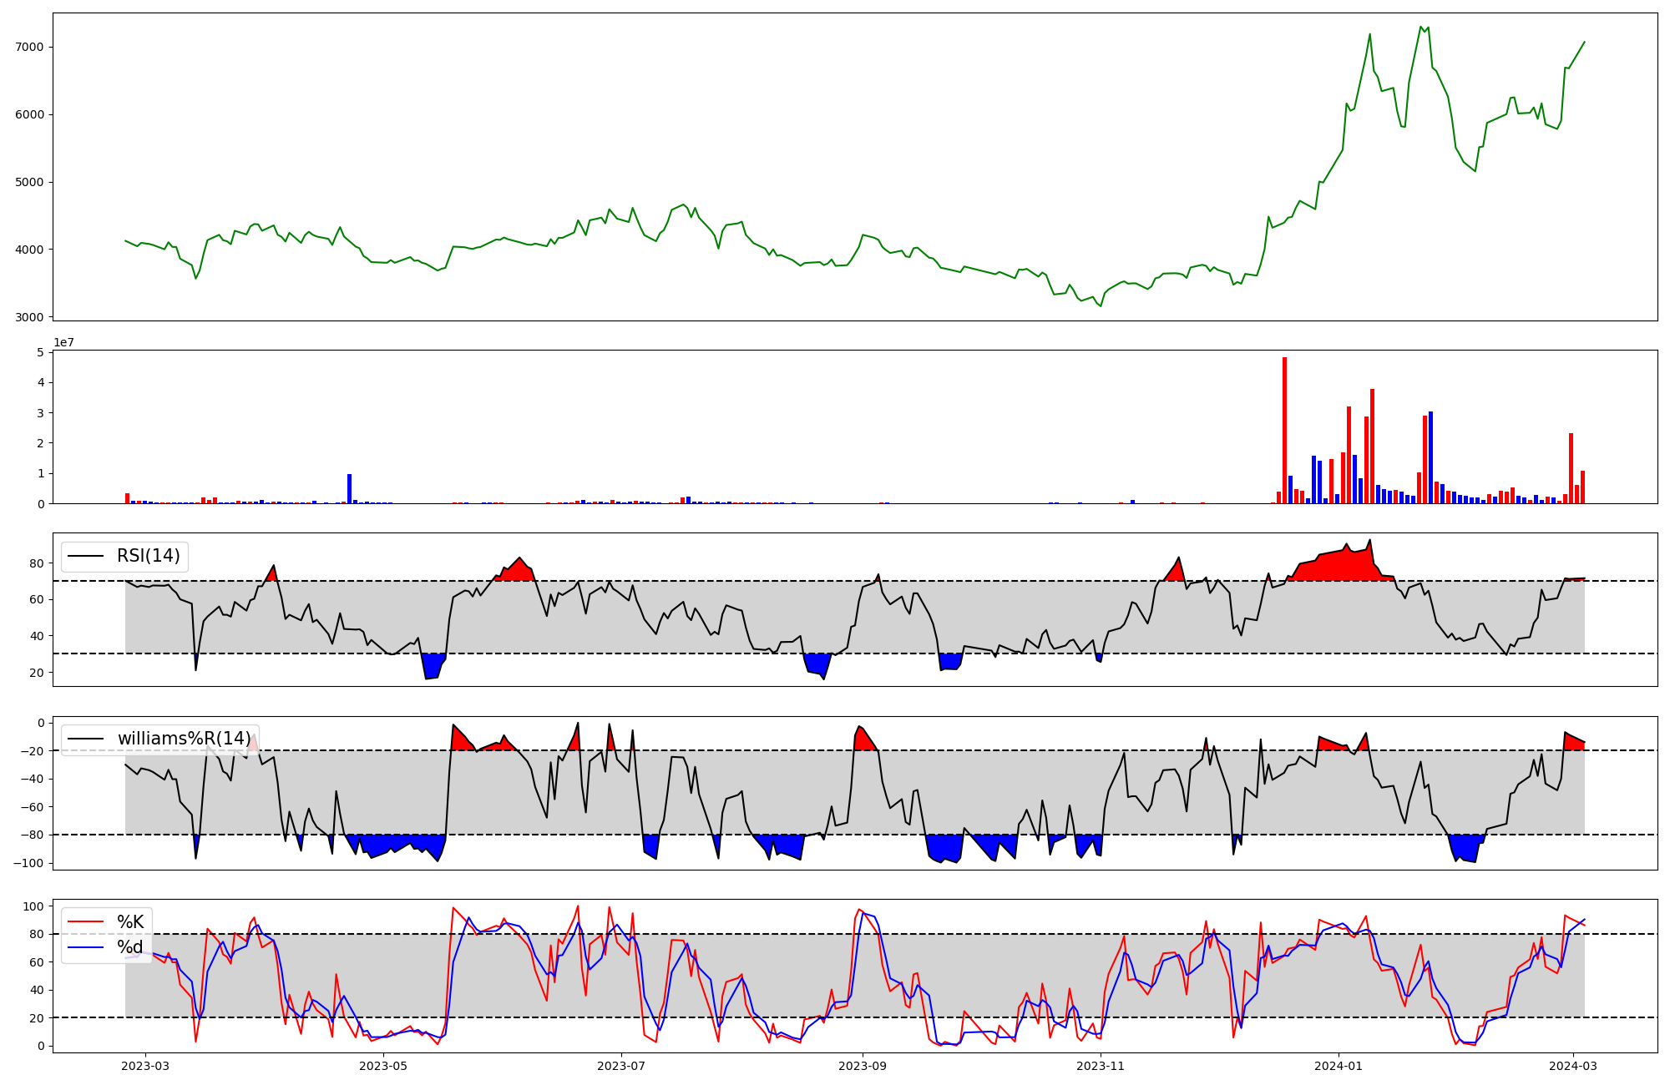Click the red %K legend line sample
This screenshot has width=1670, height=1085.
click(86, 921)
